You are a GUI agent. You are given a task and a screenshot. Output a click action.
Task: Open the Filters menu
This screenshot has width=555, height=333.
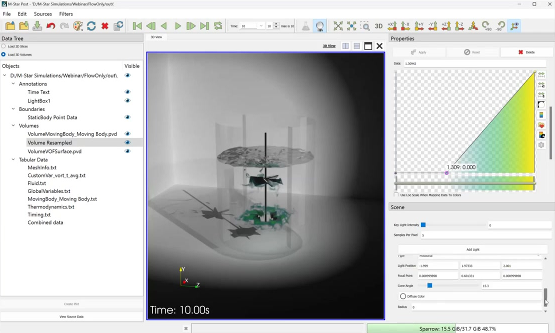coord(66,14)
